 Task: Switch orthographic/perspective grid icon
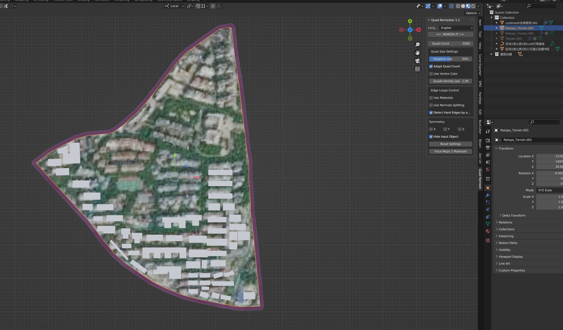(x=417, y=69)
